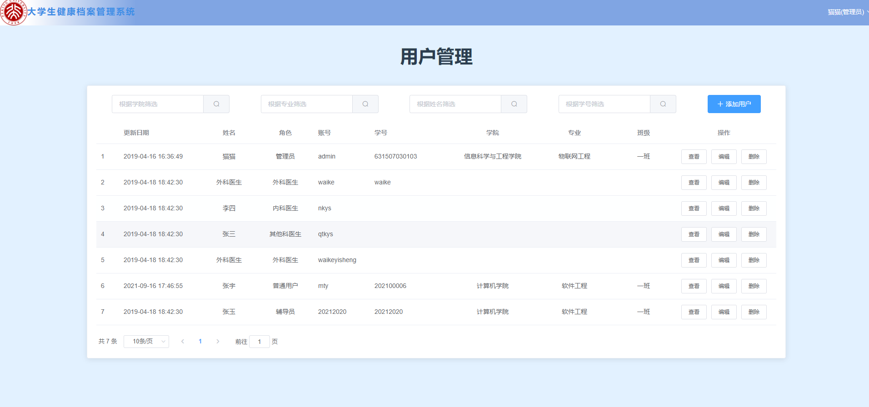Screen dimensions: 869x407
Task: Click the search icon for 根据姓名筛选
Action: [514, 104]
